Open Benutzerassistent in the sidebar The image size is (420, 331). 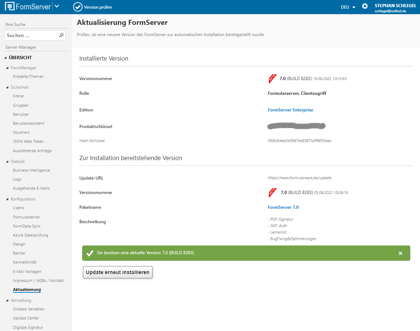pos(28,123)
